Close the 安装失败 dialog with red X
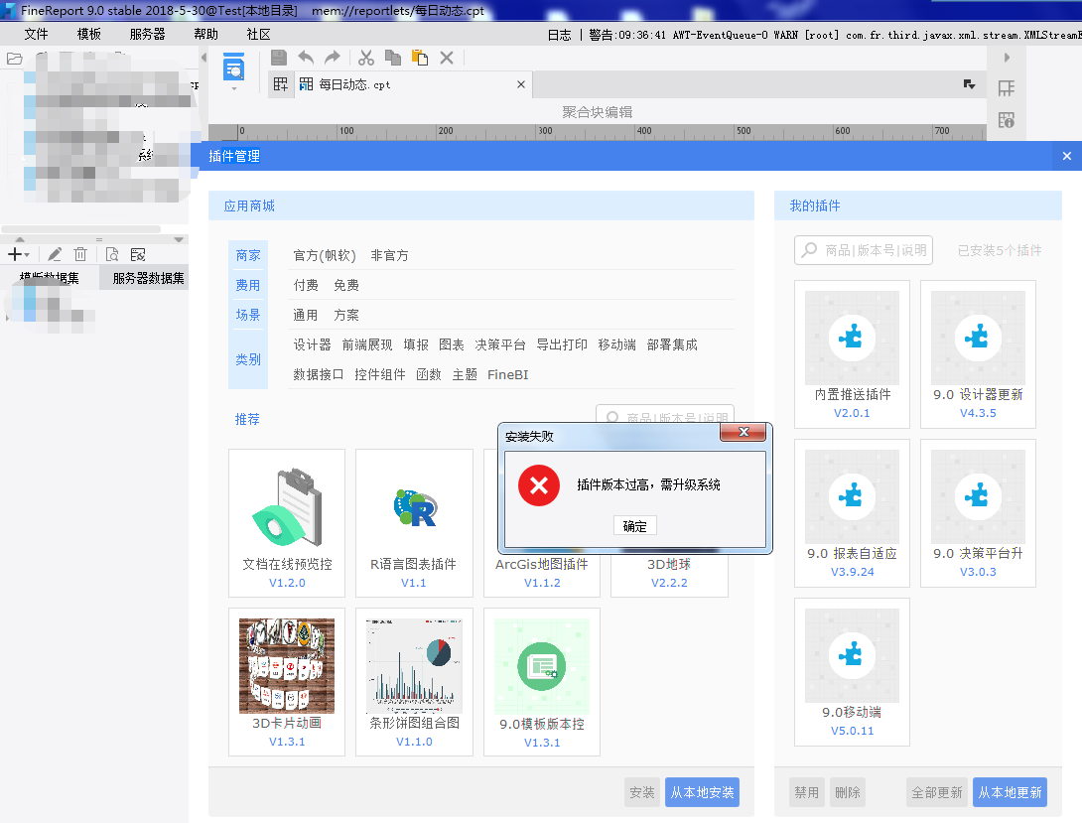The image size is (1082, 823). click(x=744, y=432)
